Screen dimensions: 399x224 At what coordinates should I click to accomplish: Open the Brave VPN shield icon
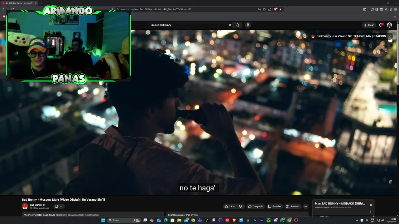click(391, 9)
